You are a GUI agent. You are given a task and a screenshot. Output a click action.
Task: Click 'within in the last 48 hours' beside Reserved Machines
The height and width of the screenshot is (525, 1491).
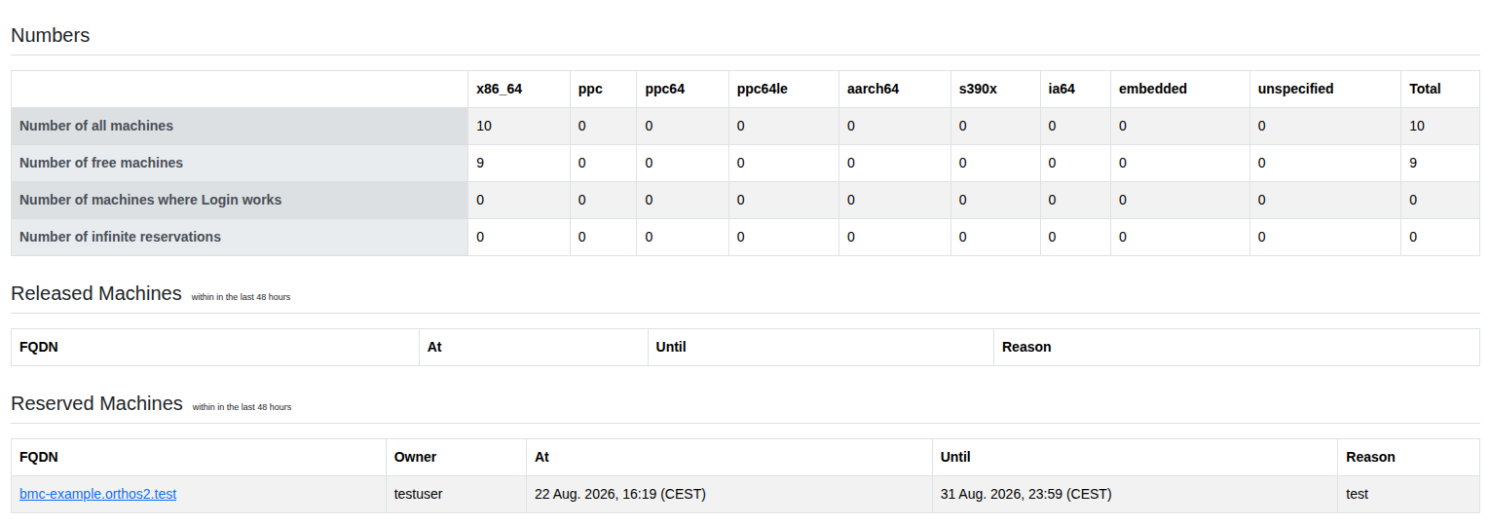[x=242, y=407]
